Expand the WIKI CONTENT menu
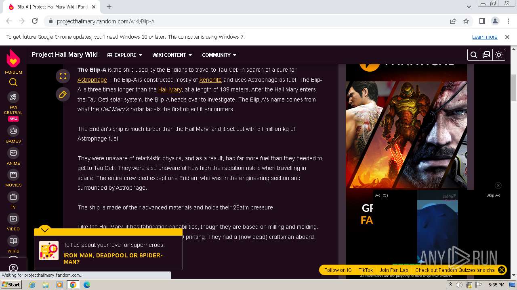The width and height of the screenshot is (517, 290). coord(172,55)
